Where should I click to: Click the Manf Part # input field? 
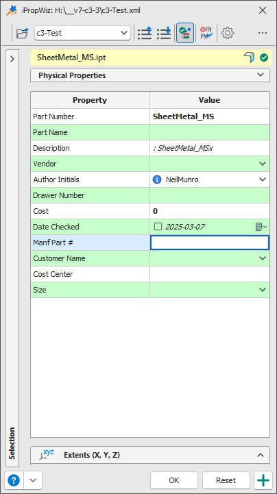pyautogui.click(x=210, y=243)
